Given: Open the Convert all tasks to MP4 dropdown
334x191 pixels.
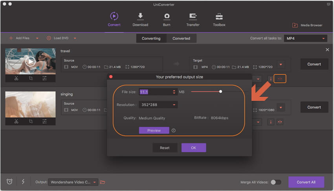Looking at the screenshot, I should point(305,39).
